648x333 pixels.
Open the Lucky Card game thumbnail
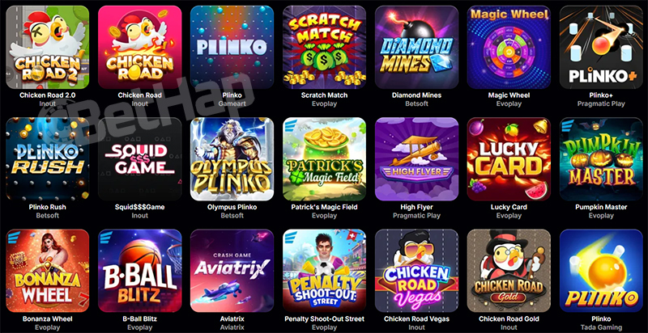click(x=509, y=159)
